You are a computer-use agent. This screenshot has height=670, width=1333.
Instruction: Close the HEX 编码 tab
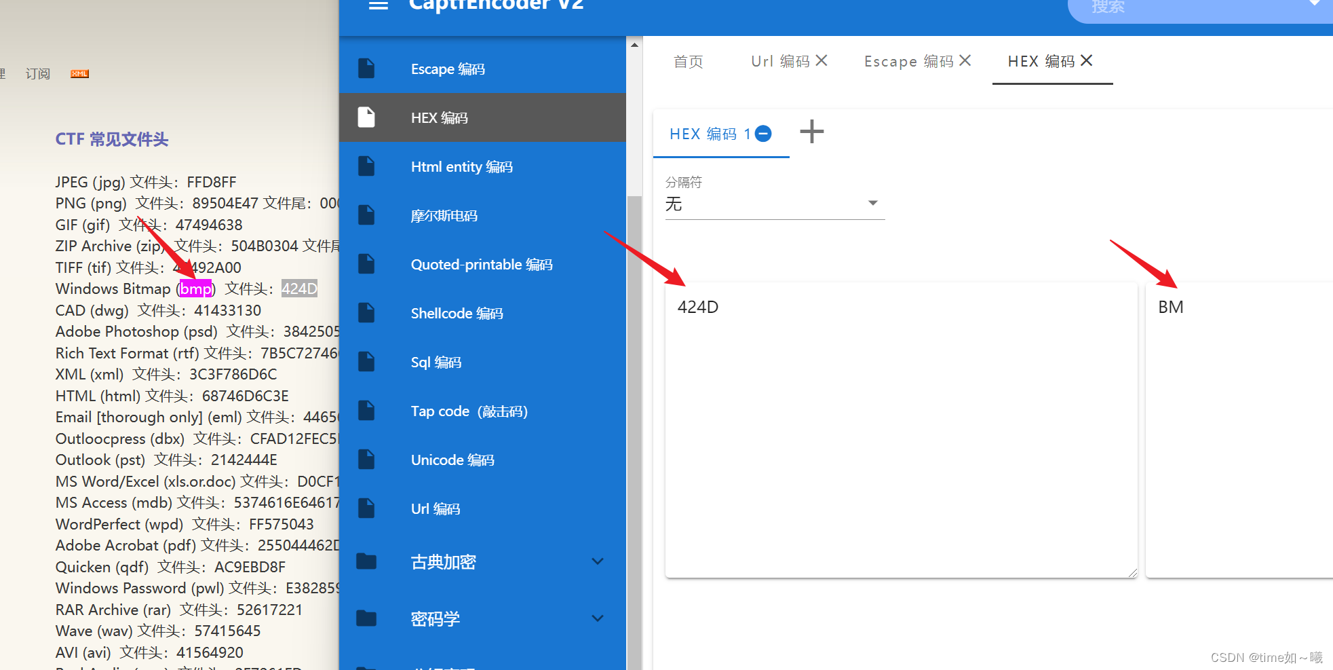(1086, 60)
